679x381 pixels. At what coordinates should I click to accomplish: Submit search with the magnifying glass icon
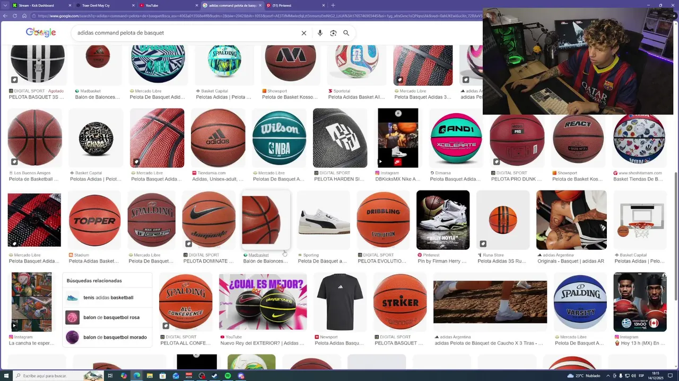[346, 33]
